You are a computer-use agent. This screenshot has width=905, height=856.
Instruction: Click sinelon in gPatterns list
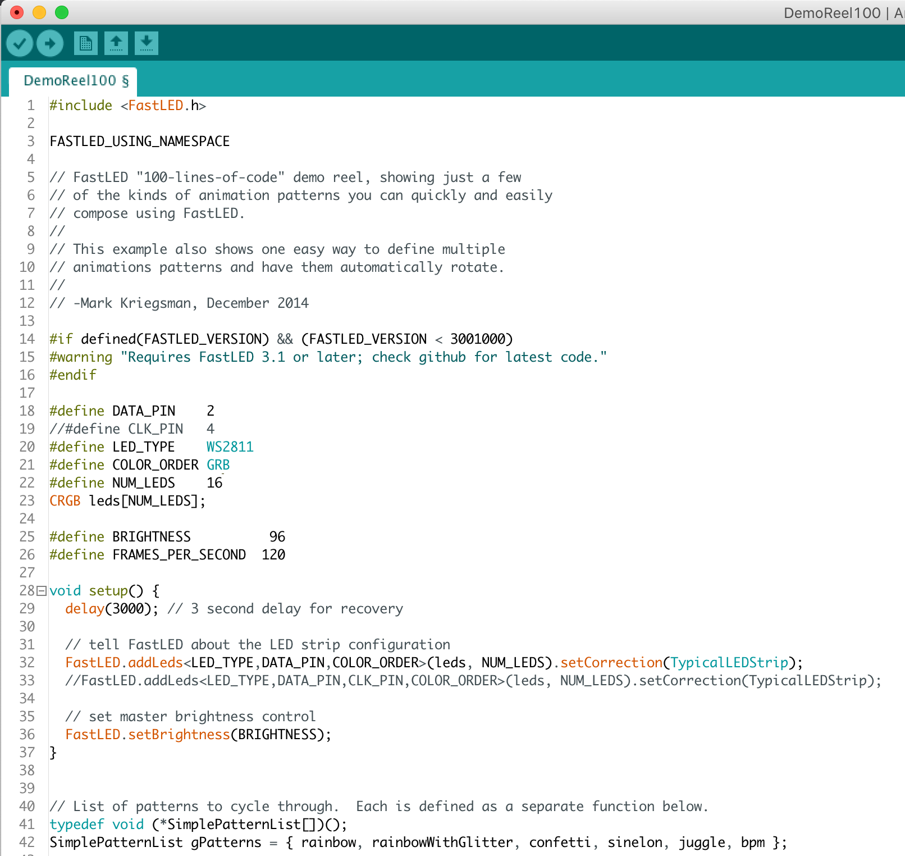pos(635,843)
